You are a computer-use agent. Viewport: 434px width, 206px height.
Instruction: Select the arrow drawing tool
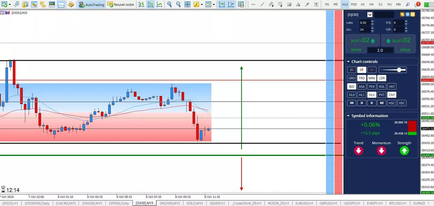pos(307,5)
